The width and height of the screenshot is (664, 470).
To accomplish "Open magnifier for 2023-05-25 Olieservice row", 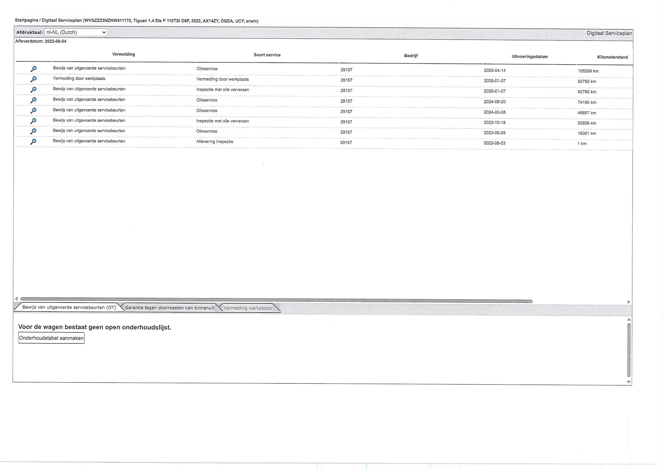I will [33, 131].
